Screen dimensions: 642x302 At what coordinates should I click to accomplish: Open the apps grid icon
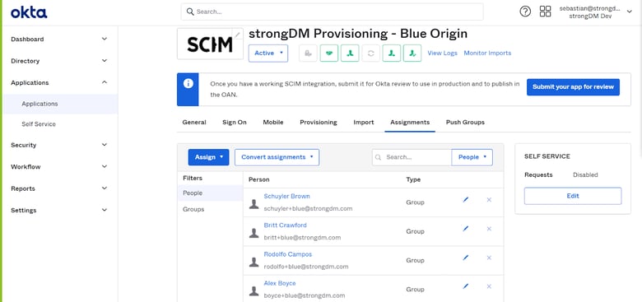[x=545, y=12]
